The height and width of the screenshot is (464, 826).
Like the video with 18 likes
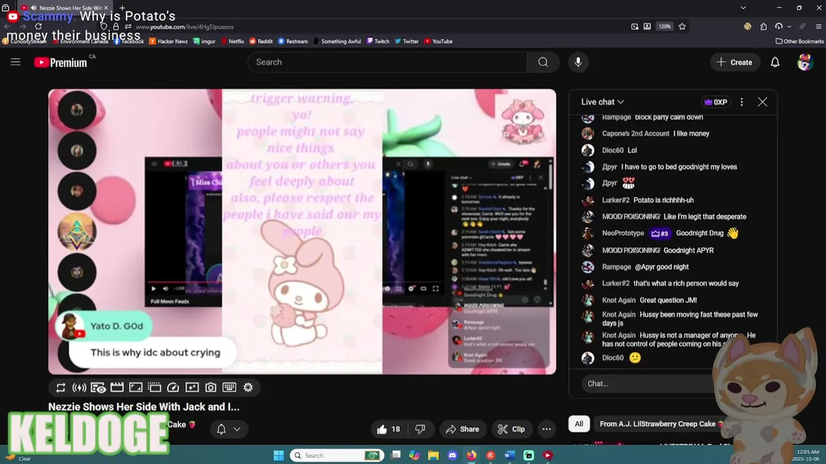[x=388, y=429]
